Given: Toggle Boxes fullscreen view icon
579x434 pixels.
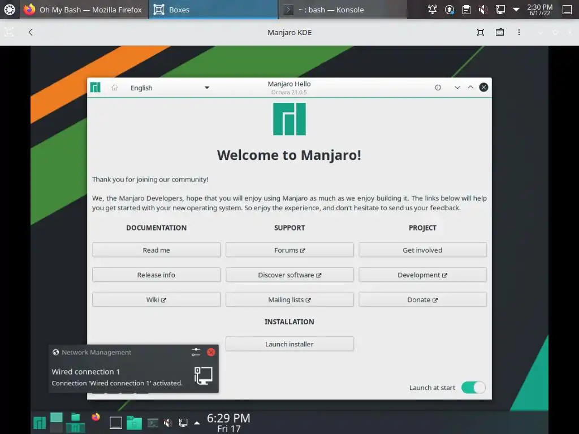Looking at the screenshot, I should pyautogui.click(x=481, y=32).
